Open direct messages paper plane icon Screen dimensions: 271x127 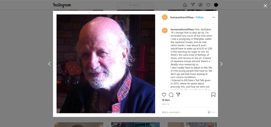(193, 5)
